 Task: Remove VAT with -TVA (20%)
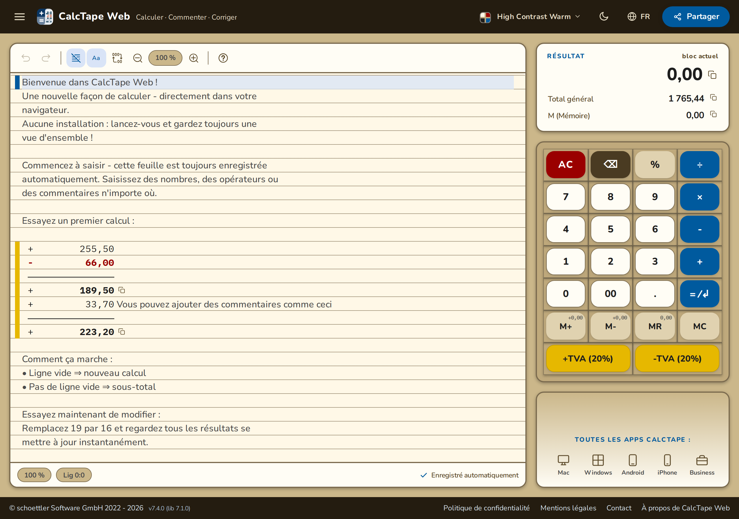click(x=677, y=358)
